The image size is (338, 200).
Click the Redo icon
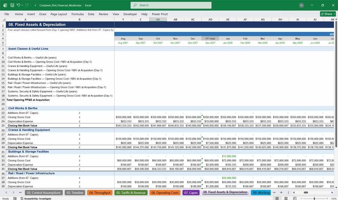27,5
